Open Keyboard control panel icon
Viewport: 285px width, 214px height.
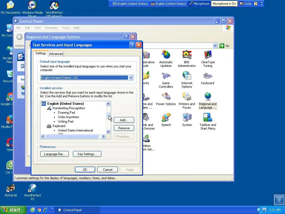coord(208,78)
